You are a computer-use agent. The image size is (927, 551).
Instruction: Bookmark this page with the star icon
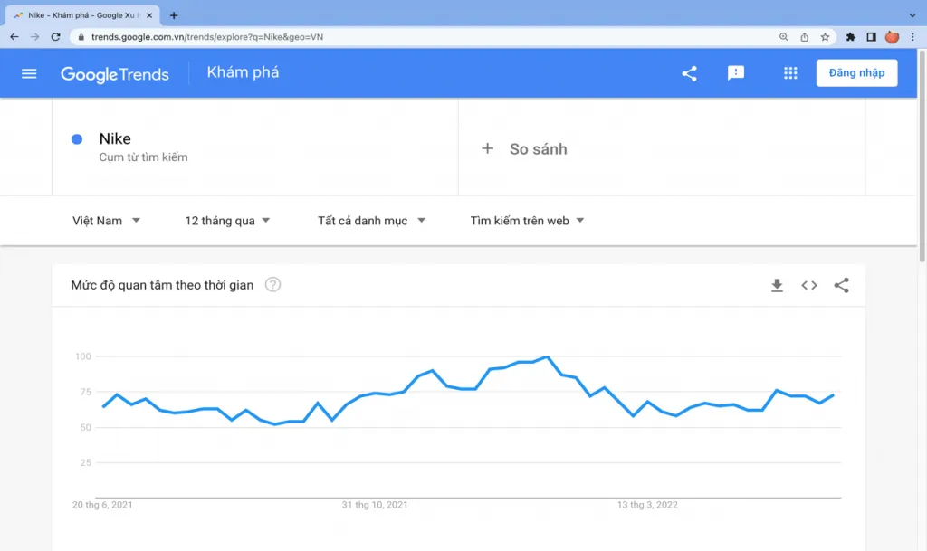pos(825,36)
